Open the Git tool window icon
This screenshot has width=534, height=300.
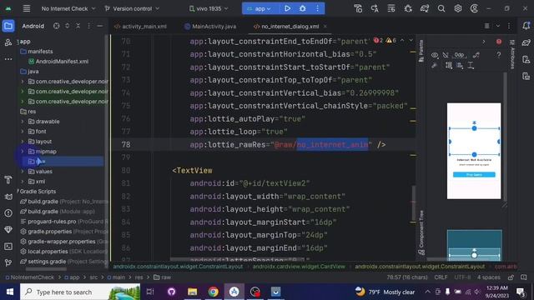8,262
